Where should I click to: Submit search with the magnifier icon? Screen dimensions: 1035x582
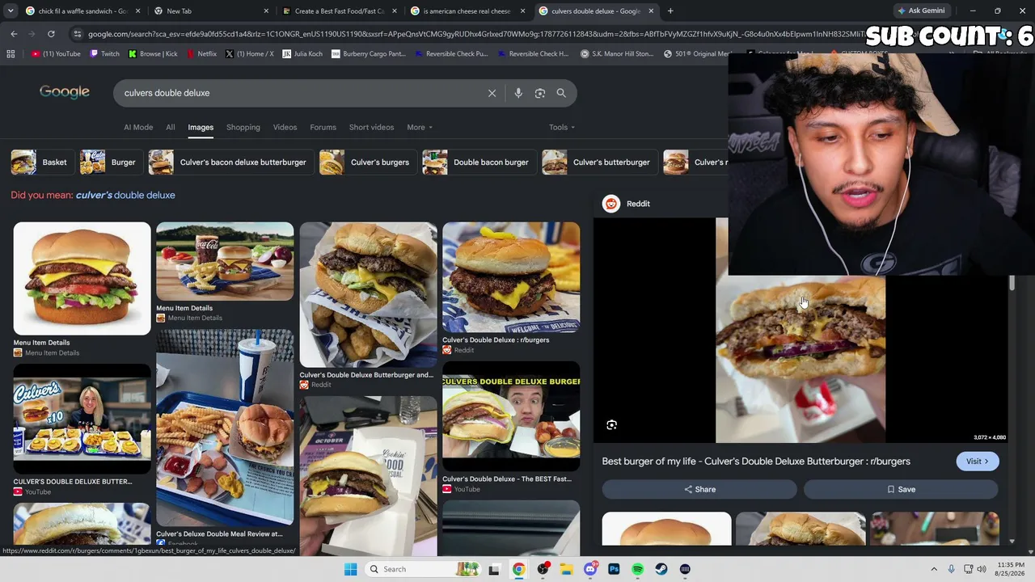tap(561, 93)
